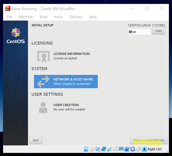172x156 pixels.
Task: Click the hard disk activity icon
Action: 86,149
